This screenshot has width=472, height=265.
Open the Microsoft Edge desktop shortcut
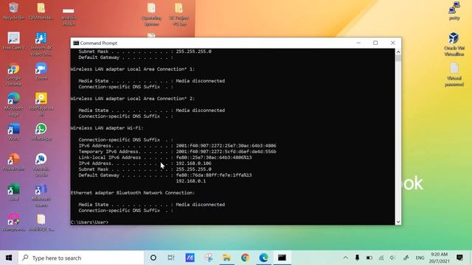(13, 105)
